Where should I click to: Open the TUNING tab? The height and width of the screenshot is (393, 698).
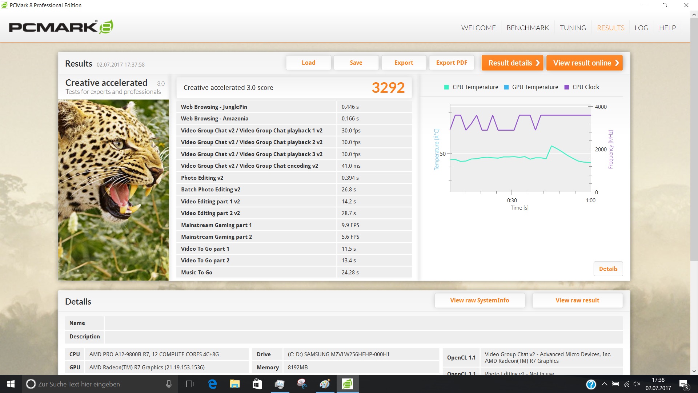[x=573, y=28]
